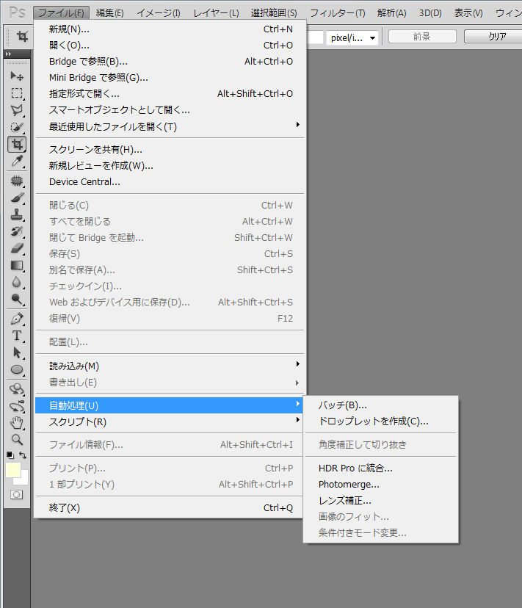
Task: Click the crop tool preset icon in options bar
Action: point(22,37)
